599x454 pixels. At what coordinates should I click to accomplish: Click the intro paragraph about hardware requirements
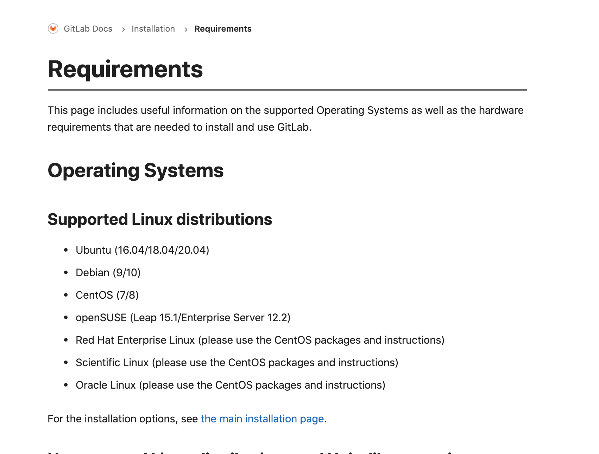[285, 119]
